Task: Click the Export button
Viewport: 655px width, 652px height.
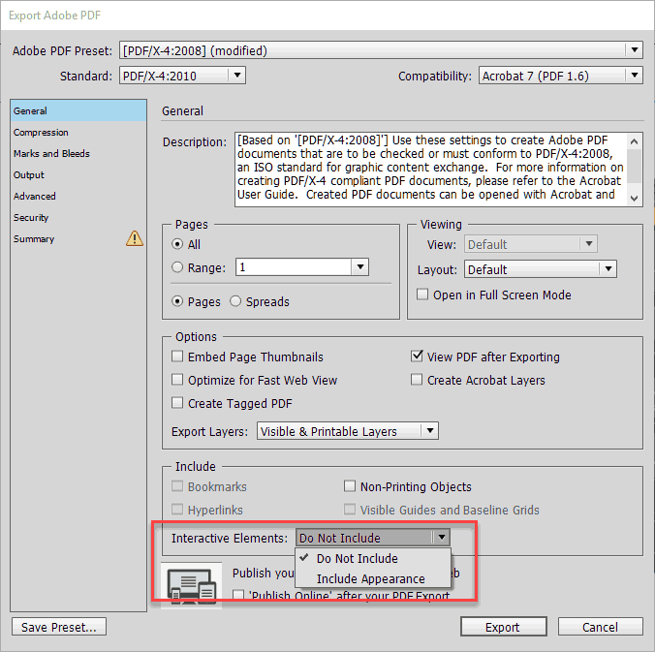Action: pyautogui.click(x=504, y=627)
